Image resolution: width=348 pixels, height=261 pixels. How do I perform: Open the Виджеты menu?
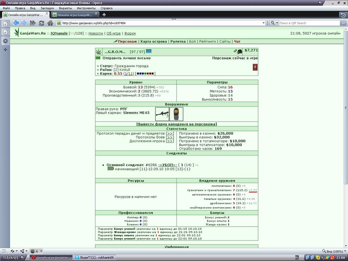click(x=65, y=8)
